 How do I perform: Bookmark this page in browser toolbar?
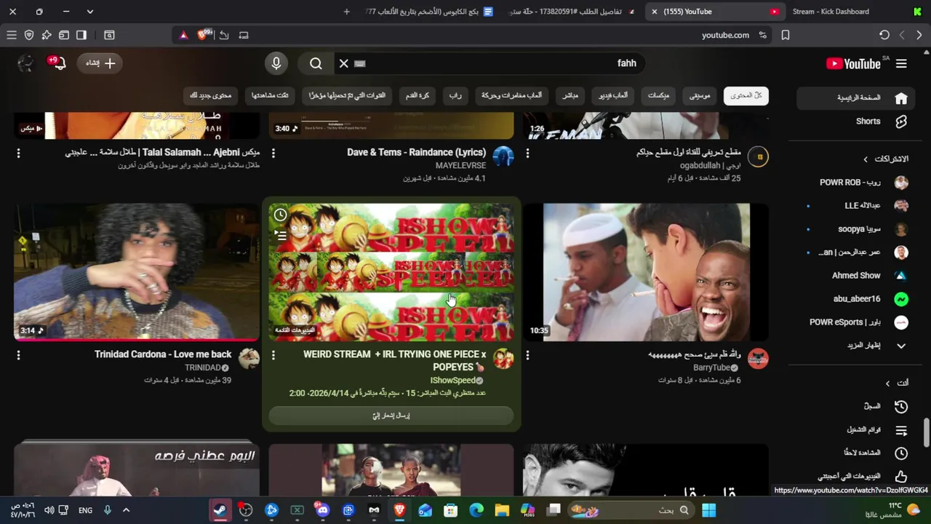pos(786,35)
